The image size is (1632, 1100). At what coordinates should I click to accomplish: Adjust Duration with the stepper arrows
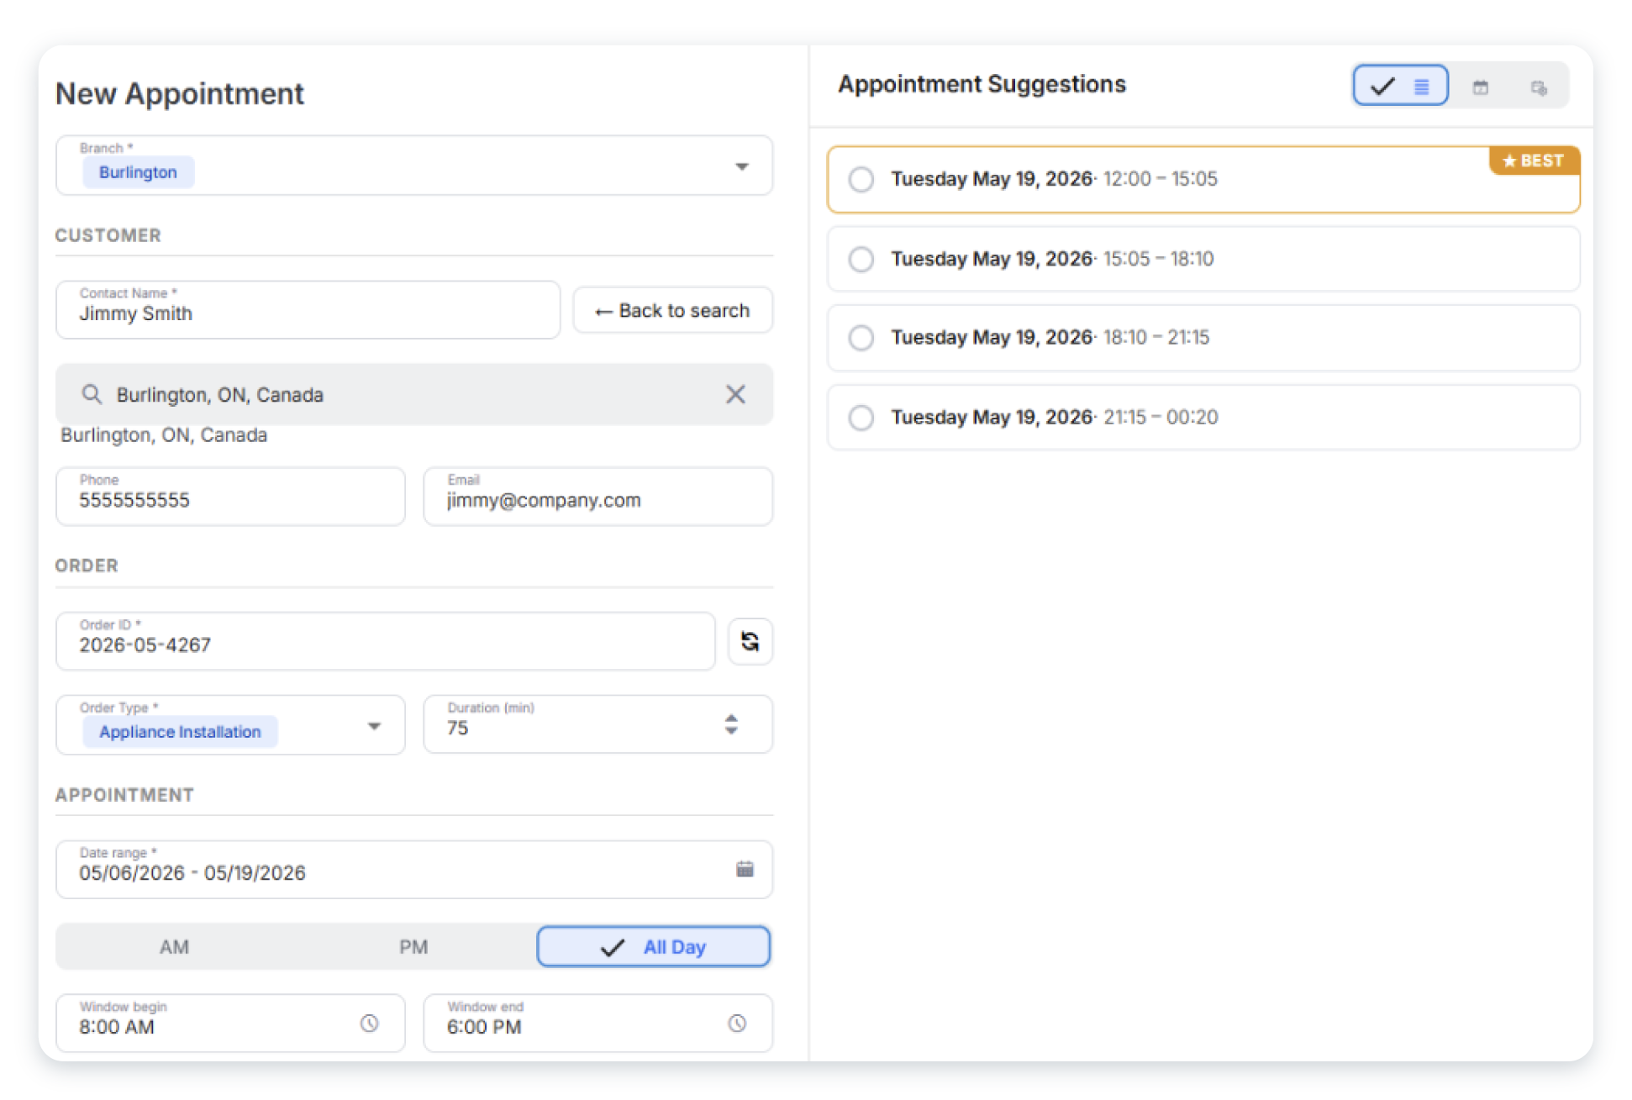[x=731, y=724]
